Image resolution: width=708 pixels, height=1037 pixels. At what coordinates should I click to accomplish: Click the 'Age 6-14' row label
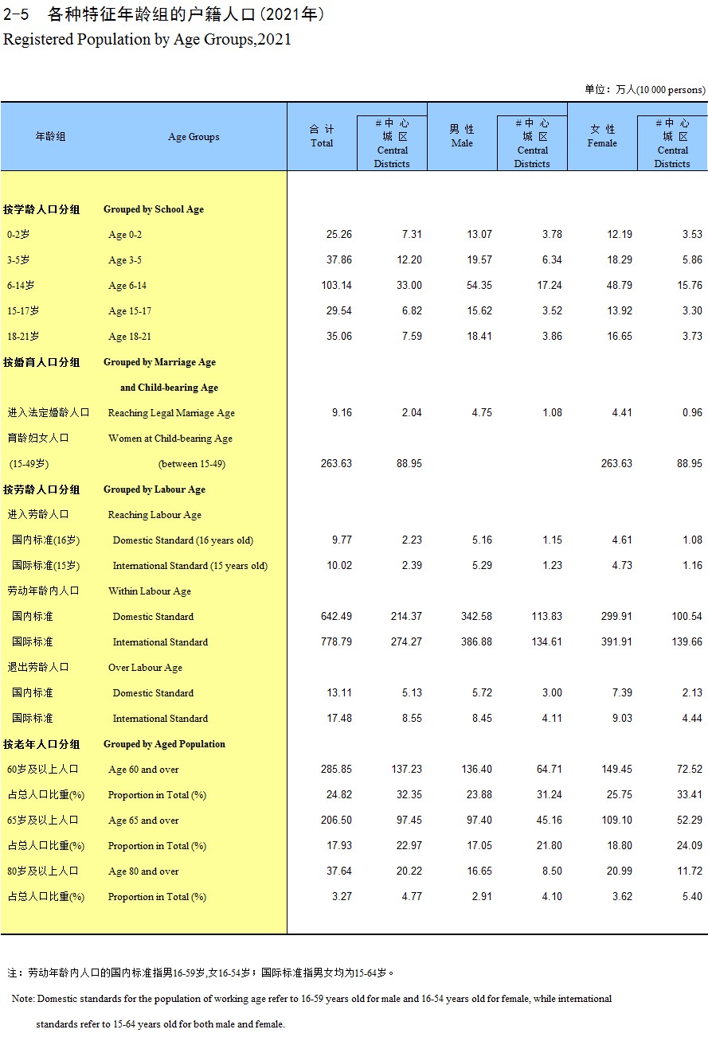[x=127, y=286]
